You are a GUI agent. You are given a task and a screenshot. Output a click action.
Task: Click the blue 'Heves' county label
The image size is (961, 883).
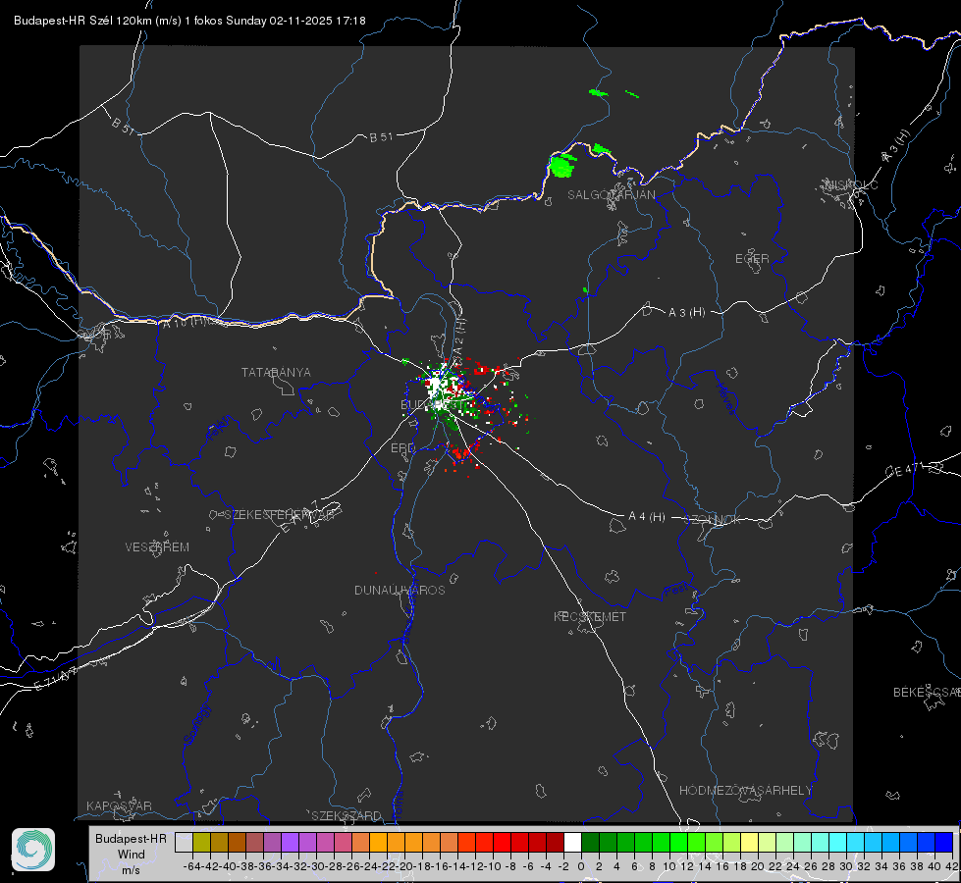(x=726, y=398)
